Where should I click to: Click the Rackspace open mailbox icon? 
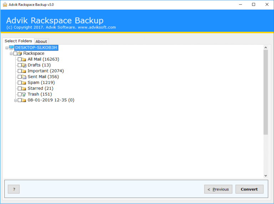click(20, 53)
